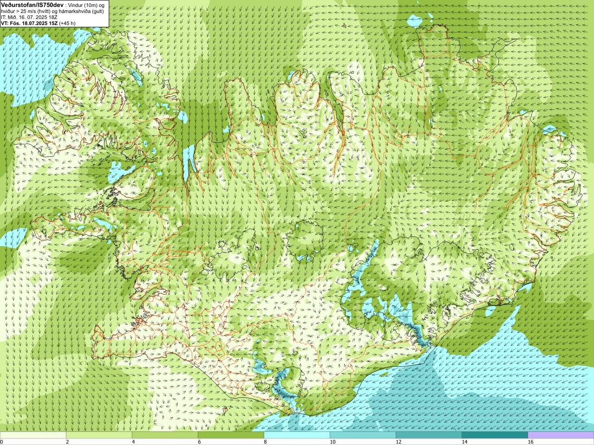Click the medium green 4–6 m/s legend swatch
The width and height of the screenshot is (594, 445).
pyautogui.click(x=165, y=435)
